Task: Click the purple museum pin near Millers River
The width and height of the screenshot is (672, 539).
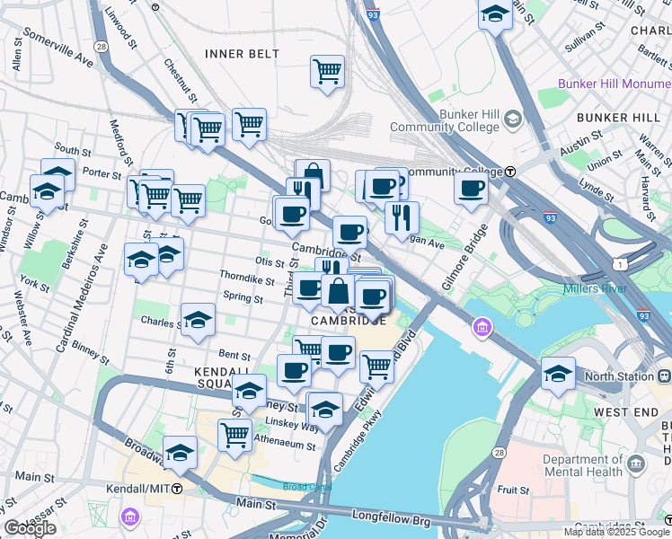Action: pyautogui.click(x=482, y=328)
